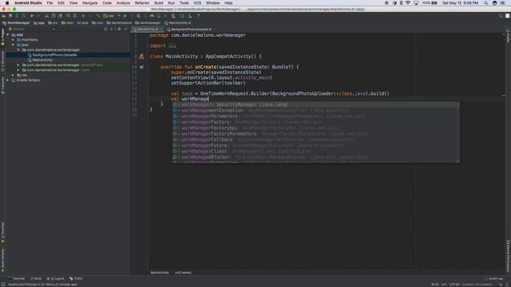Open the Android view selector dropdown
The image size is (511, 287).
32,29
